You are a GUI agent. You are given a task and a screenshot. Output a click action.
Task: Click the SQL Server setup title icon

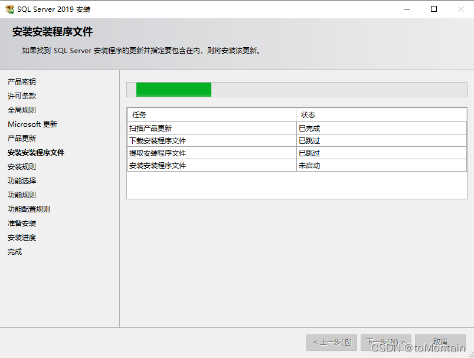click(9, 9)
